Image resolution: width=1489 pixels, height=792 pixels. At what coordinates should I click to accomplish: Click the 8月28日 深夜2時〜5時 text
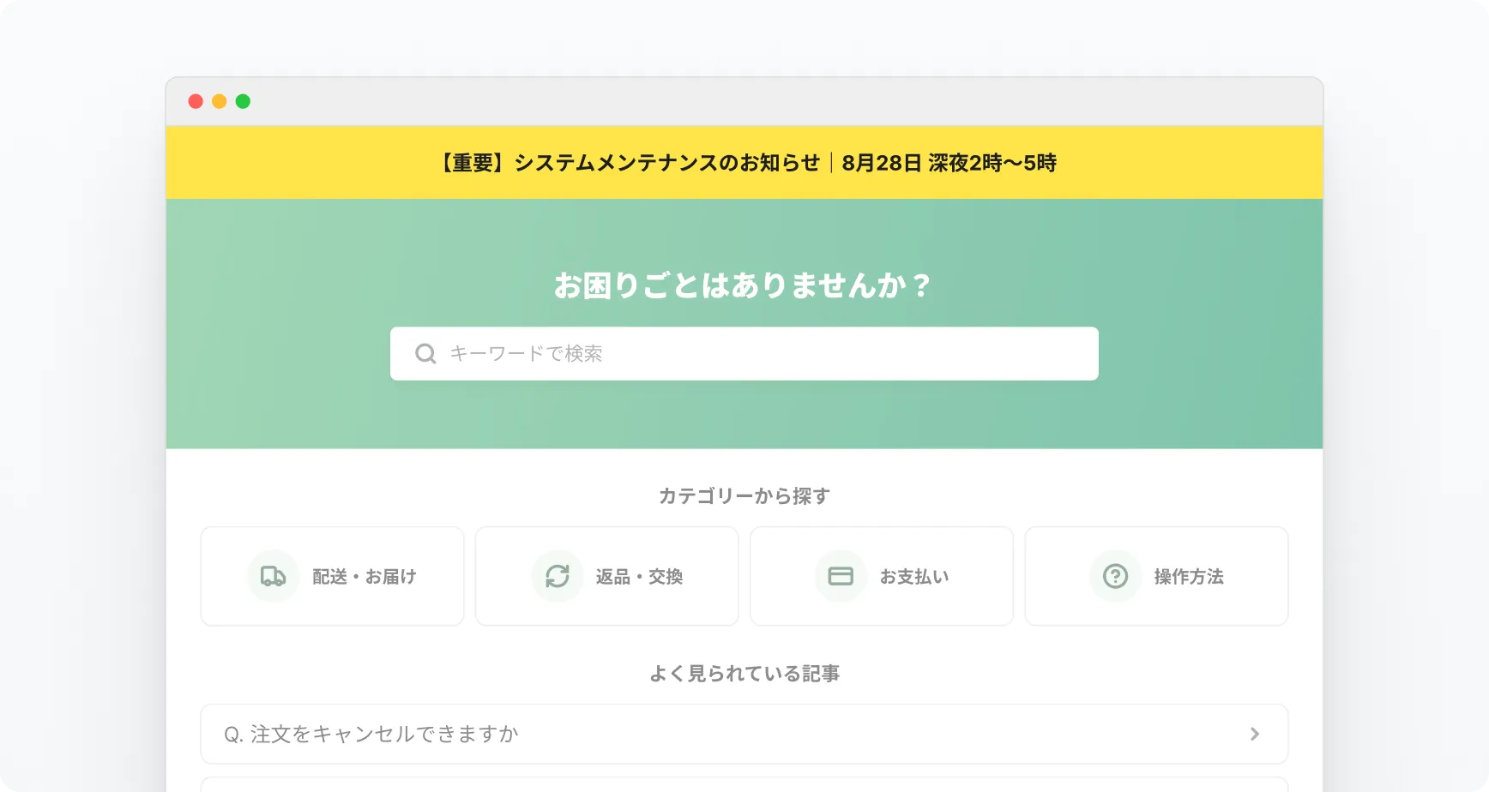(949, 163)
